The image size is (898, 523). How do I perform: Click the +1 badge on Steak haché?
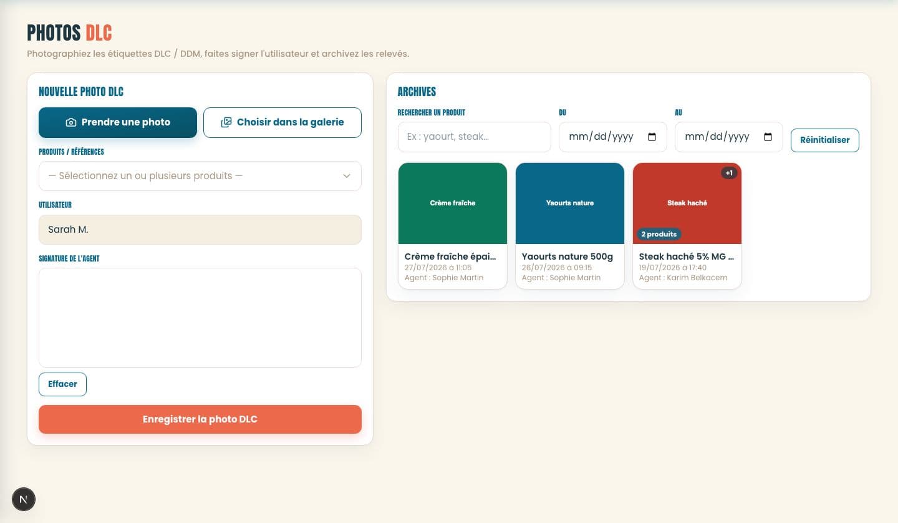click(x=729, y=173)
